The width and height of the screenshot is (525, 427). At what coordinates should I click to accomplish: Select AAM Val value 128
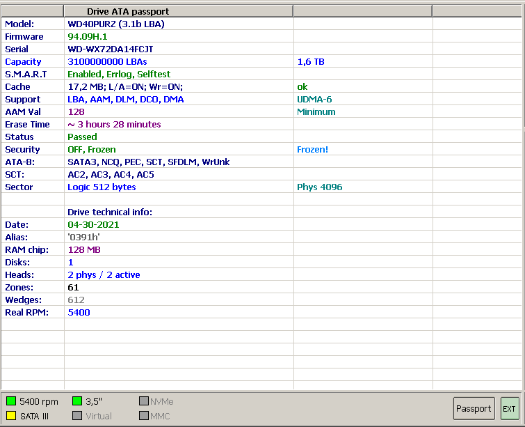coord(76,112)
